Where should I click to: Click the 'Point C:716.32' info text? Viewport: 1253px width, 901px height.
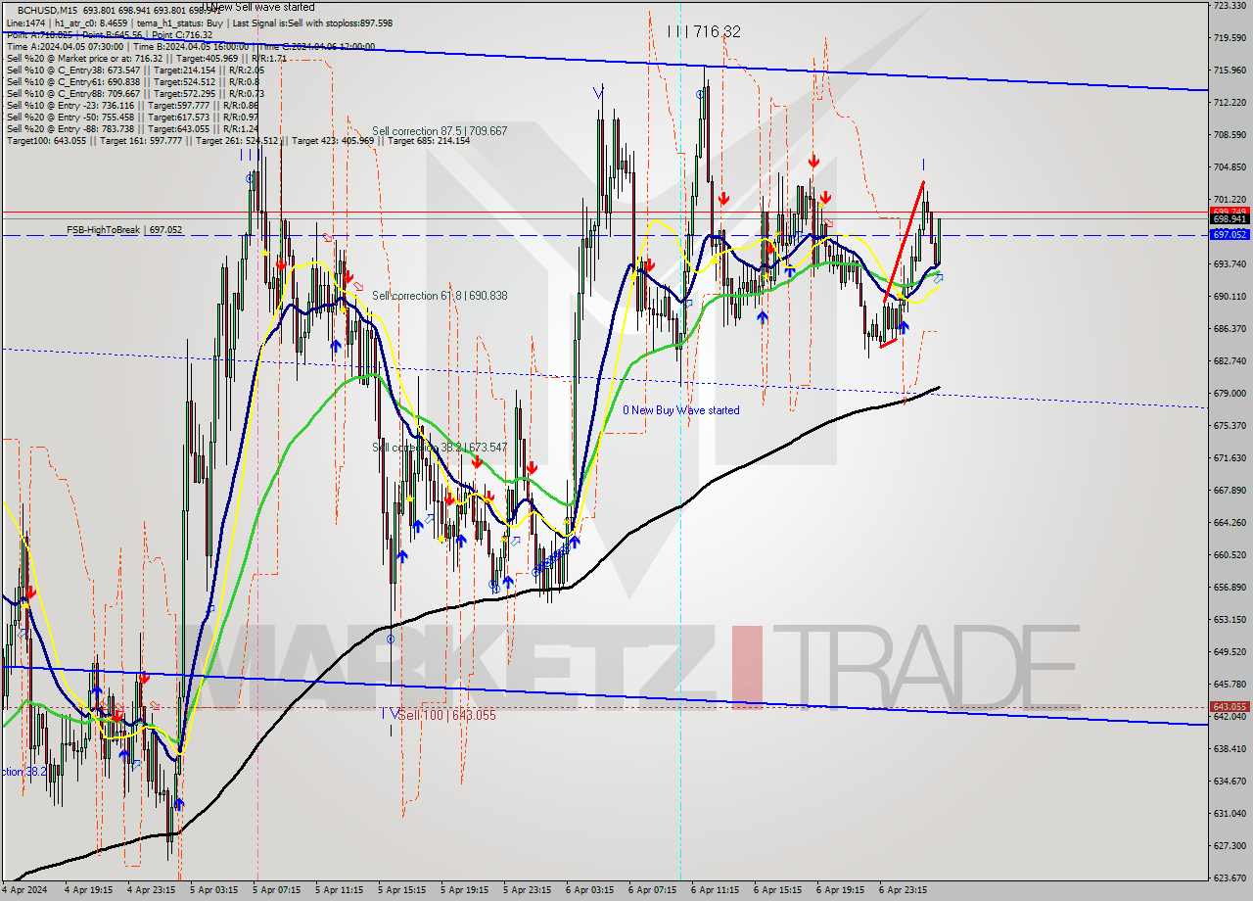tap(181, 34)
